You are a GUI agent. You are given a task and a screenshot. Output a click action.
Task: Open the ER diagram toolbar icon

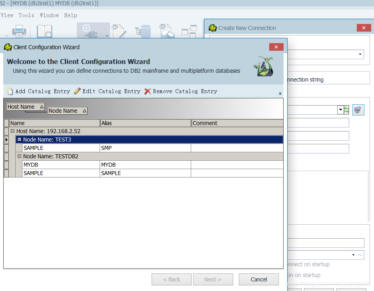pyautogui.click(x=189, y=31)
